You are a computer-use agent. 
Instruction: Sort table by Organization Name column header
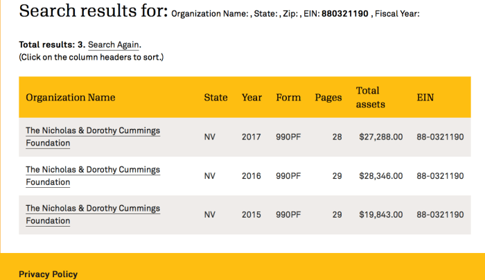[70, 98]
